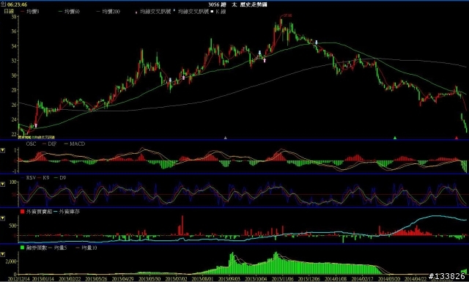Click the 外資庫存 legend label
This screenshot has width=469, height=282.
[x=70, y=212]
